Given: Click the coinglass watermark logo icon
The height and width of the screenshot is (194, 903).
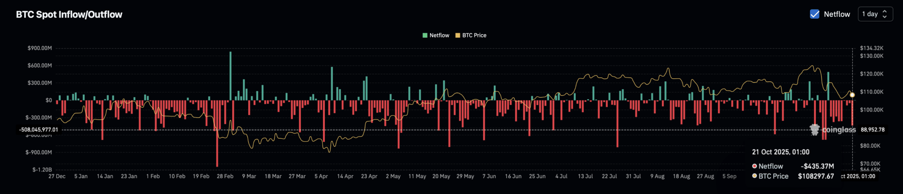Looking at the screenshot, I should point(814,129).
